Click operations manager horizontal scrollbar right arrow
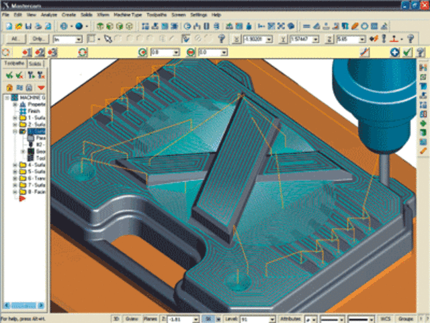Image resolution: width=430 pixels, height=323 pixels. [41, 306]
